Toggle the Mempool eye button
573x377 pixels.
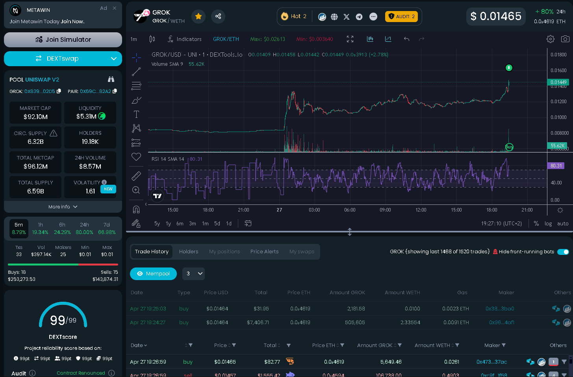(153, 273)
